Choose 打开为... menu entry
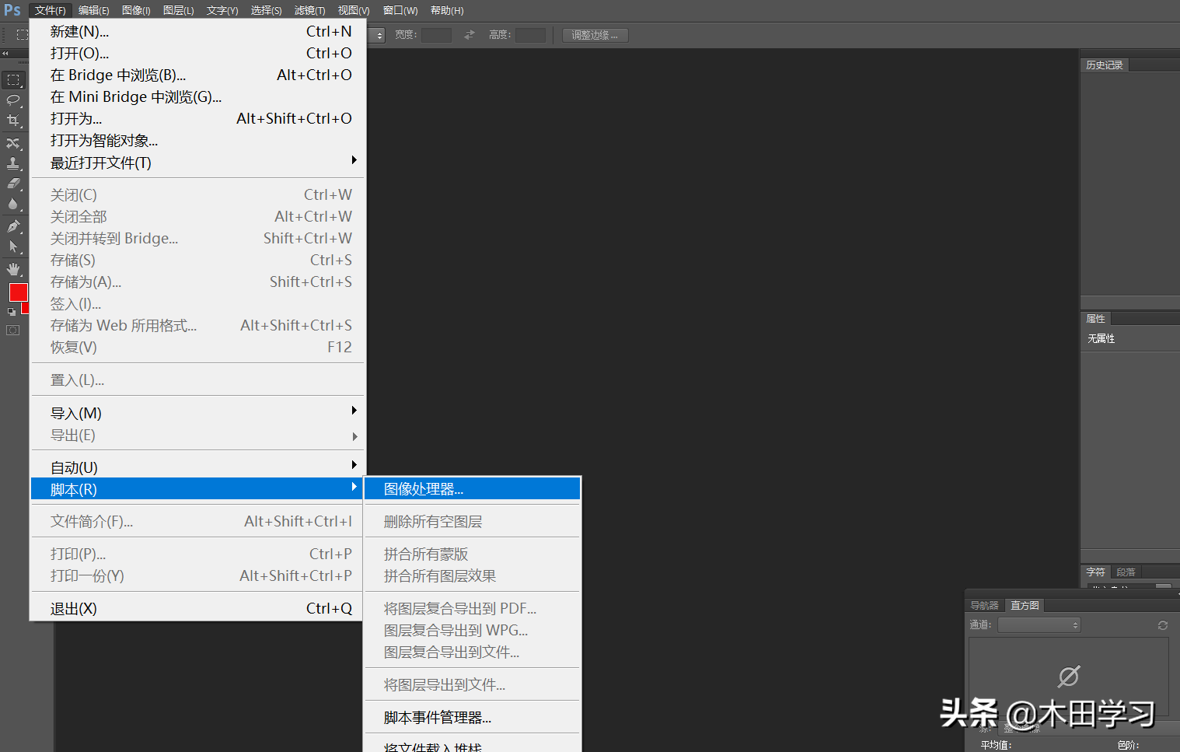The height and width of the screenshot is (752, 1180). [197, 118]
